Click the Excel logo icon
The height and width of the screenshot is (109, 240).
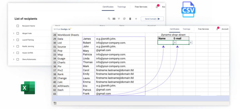pos(28,88)
